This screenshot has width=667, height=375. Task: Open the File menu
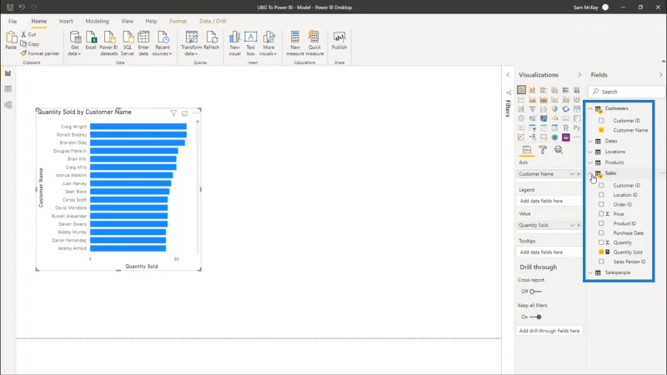[13, 22]
